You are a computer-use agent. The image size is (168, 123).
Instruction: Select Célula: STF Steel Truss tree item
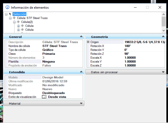[x=32, y=18]
